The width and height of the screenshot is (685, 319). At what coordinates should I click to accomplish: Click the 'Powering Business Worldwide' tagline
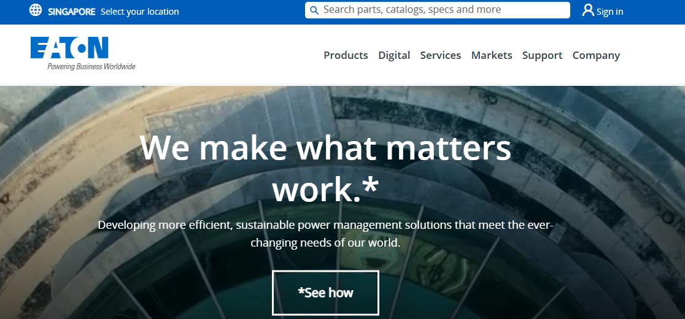click(x=91, y=66)
